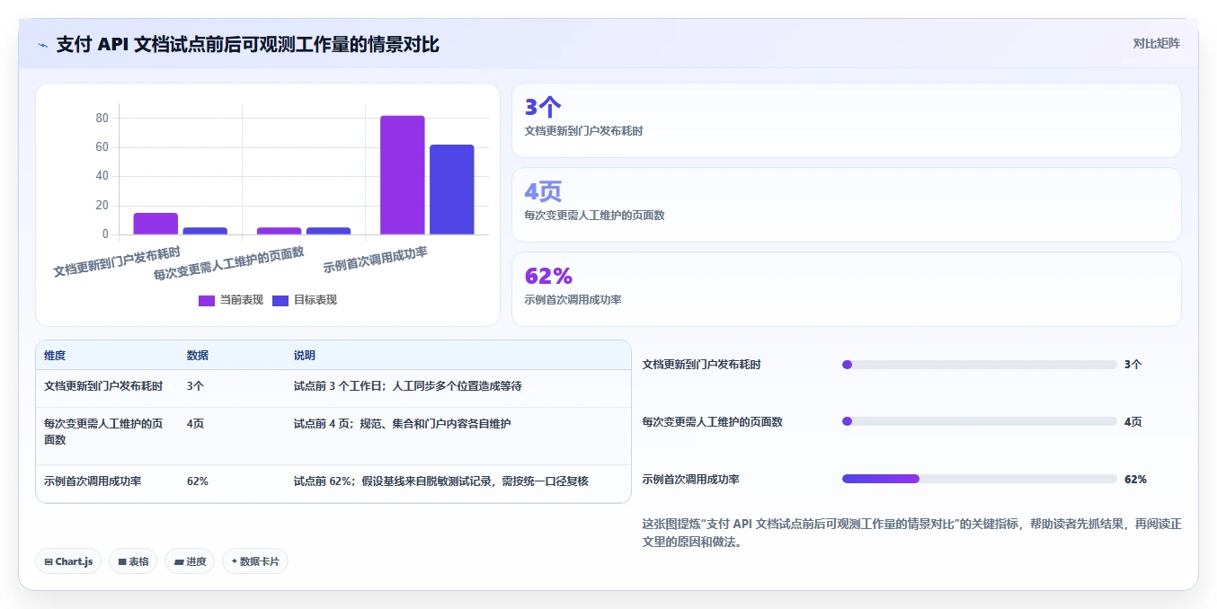
Task: Click the 4页 progress bar for 每次变更需人工维护的页面数
Action: 979,422
